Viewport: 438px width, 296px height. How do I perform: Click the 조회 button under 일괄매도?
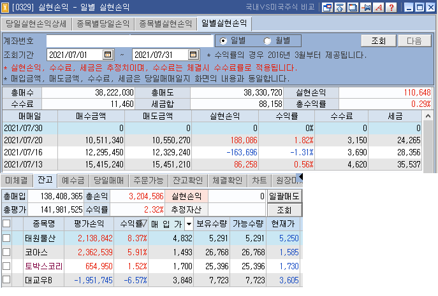284,210
